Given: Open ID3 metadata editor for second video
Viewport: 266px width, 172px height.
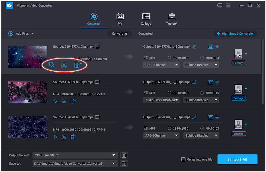Looking at the screenshot, I should pyautogui.click(x=210, y=82).
